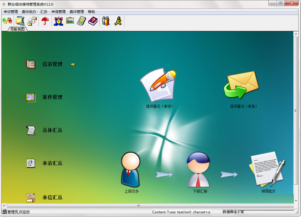301x217 pixels.
Task: Click the handheld PDA toolbar icon
Action: coord(82,21)
